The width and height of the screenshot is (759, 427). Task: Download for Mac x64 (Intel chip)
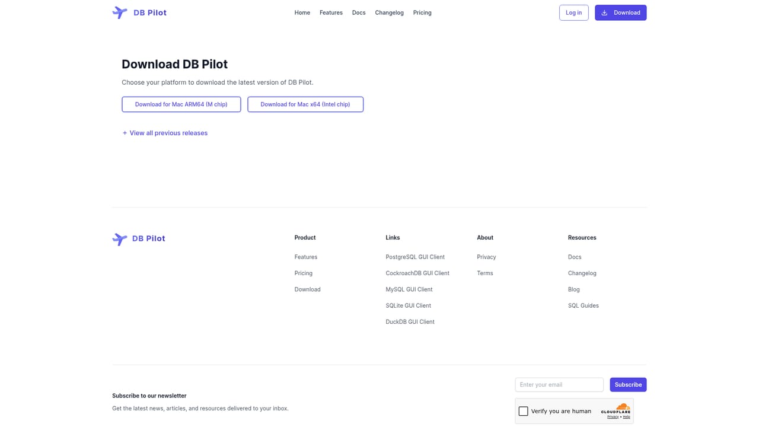pos(305,104)
